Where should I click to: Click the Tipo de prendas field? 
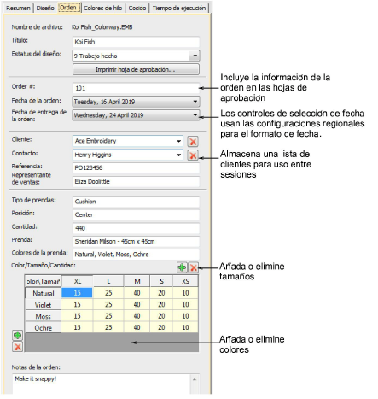pos(136,202)
